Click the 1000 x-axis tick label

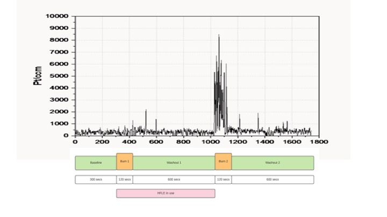pos(210,142)
